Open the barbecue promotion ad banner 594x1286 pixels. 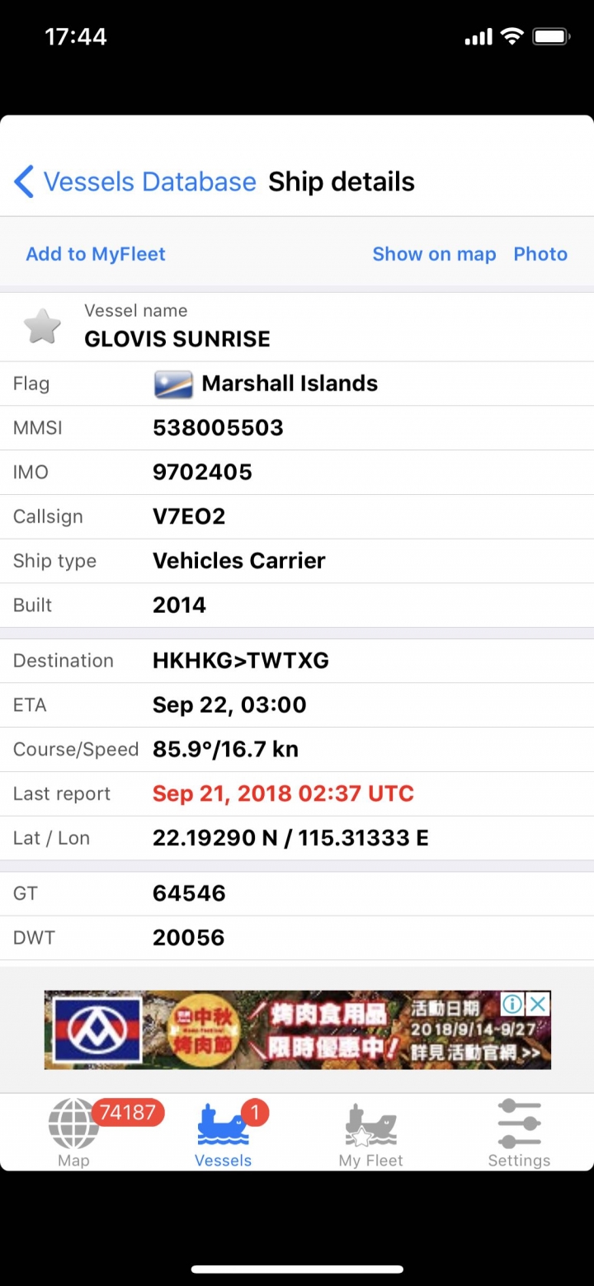297,1030
